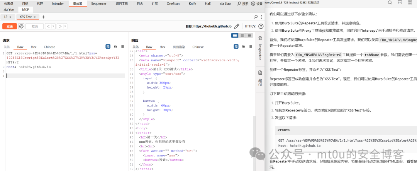Screen dimensions: 417x171
Task: Open the 扩展 extensions tab
Action: 154,4
